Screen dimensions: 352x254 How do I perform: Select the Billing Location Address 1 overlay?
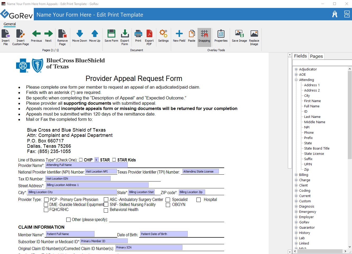click(x=97, y=185)
